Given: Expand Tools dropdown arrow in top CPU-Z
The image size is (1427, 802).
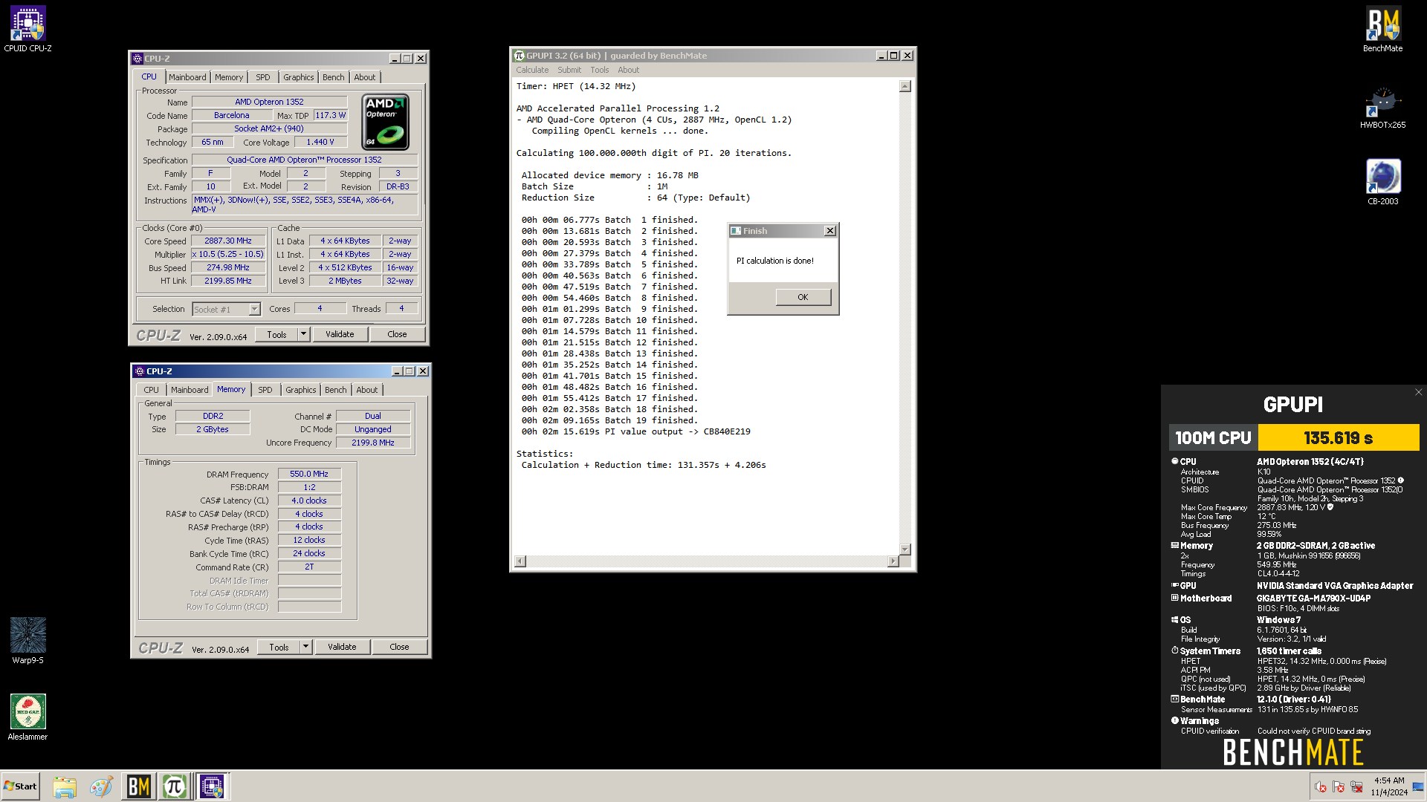Looking at the screenshot, I should pos(303,334).
